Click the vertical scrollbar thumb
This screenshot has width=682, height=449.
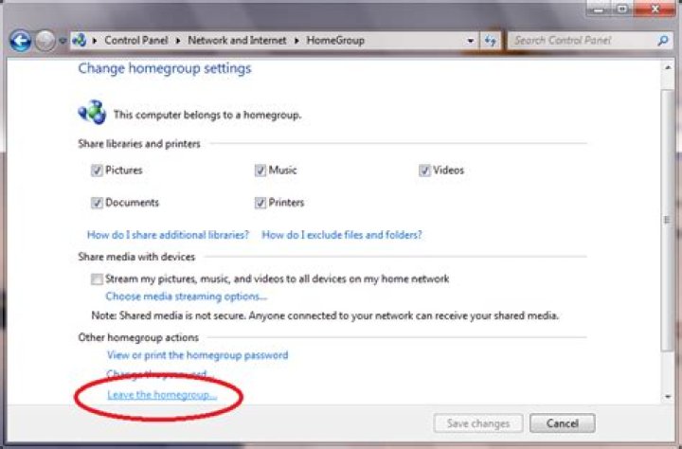[x=667, y=220]
